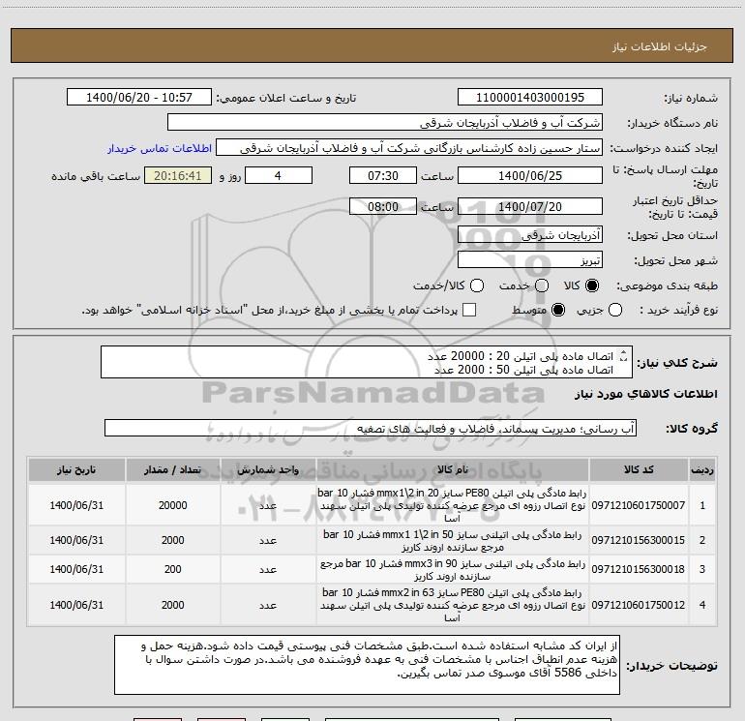The height and width of the screenshot is (721, 745).
Task: Click the response deadline date 1400/06/25
Action: [x=530, y=175]
